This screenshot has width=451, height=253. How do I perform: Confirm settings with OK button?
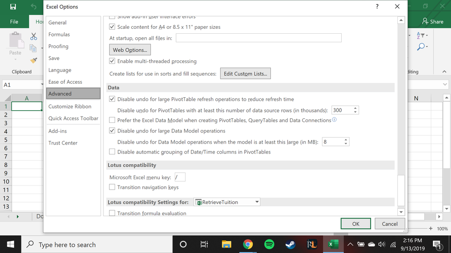pos(355,224)
